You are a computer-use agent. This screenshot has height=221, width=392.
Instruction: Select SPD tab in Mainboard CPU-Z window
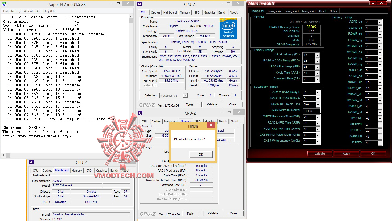89,171
